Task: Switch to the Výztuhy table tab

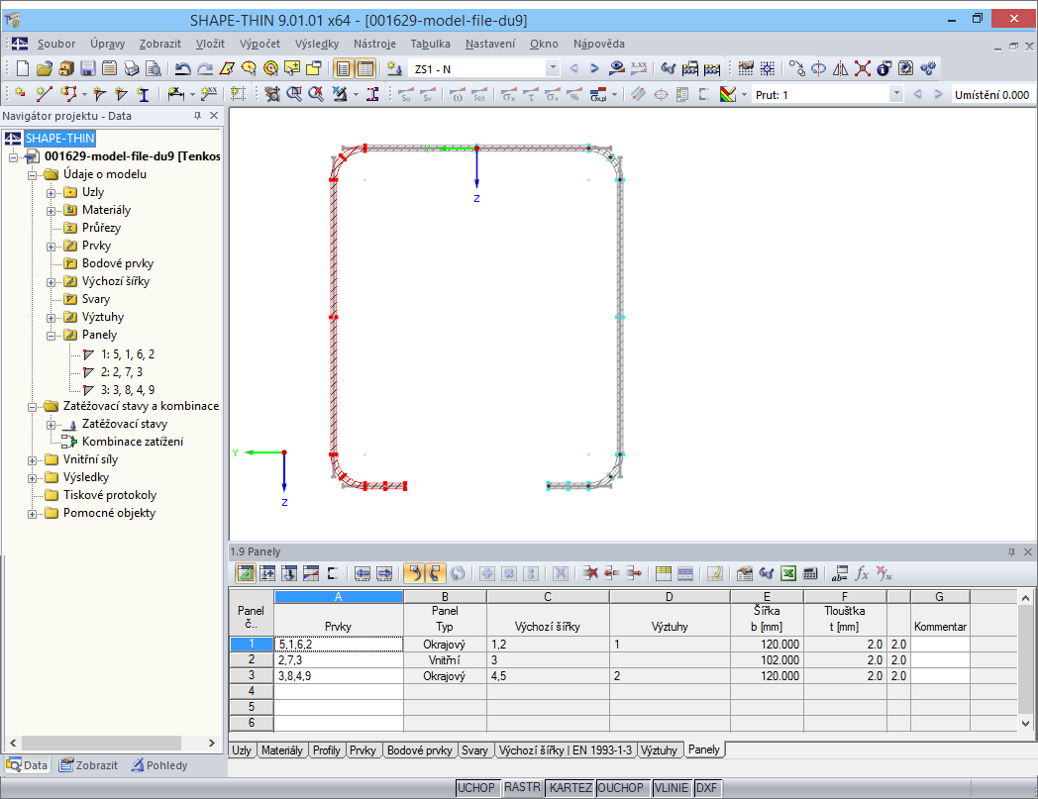Action: pyautogui.click(x=659, y=750)
